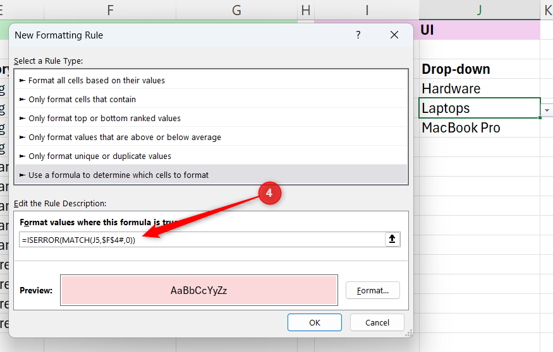
Task: Open the dialog help question mark
Action: point(358,35)
